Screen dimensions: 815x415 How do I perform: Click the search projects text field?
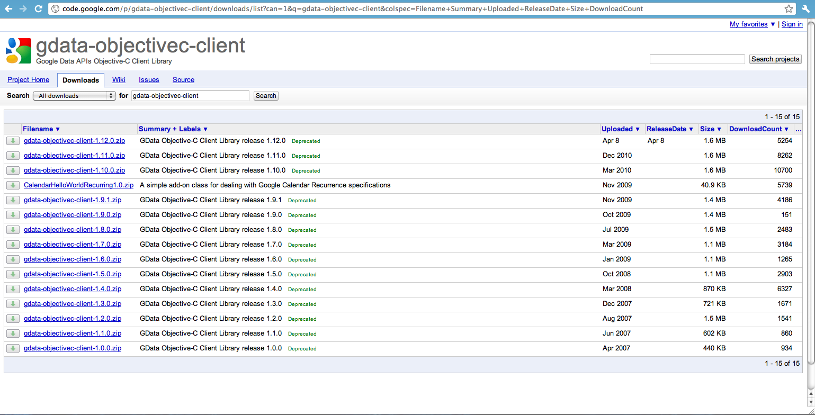click(697, 59)
